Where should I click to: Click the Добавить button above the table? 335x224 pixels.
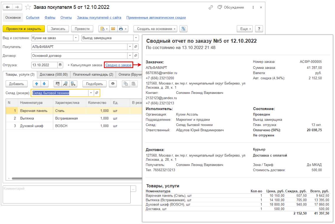coord(17,84)
